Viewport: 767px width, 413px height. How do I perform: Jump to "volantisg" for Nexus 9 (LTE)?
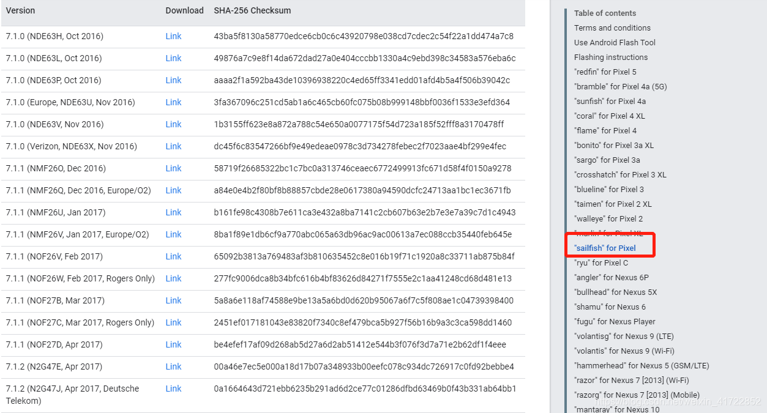[624, 336]
